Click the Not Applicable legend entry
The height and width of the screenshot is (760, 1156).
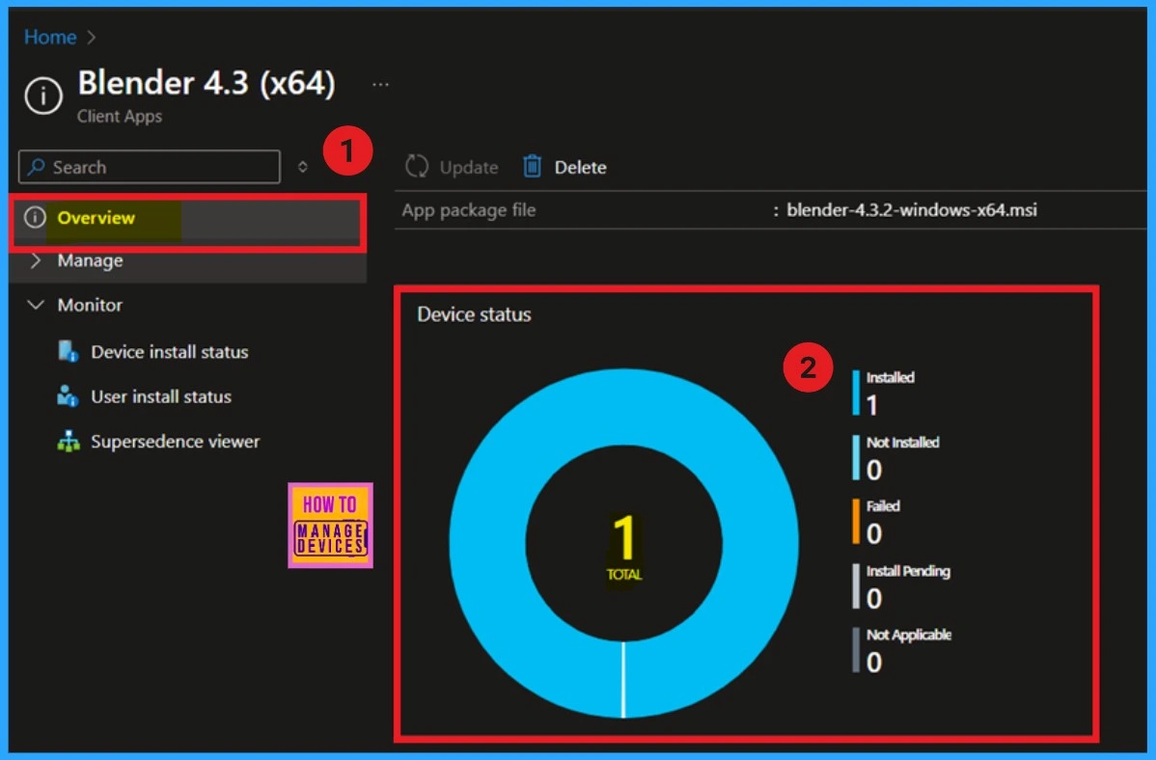point(902,650)
